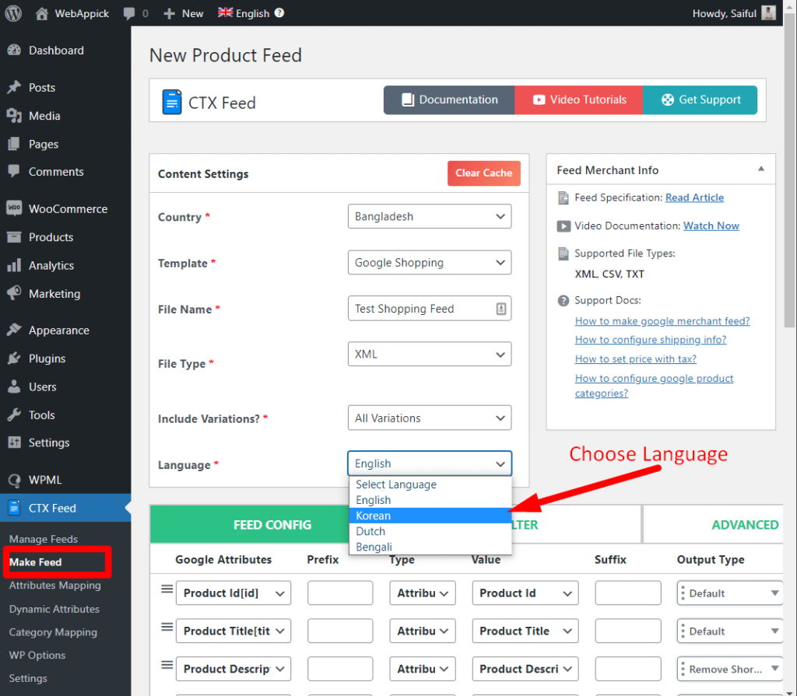Open How to set price with tax link

click(x=635, y=358)
